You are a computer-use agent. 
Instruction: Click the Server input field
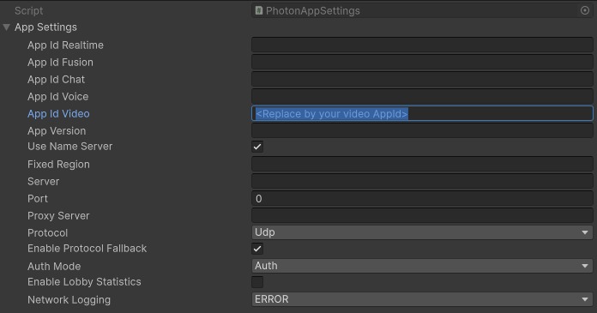(422, 181)
